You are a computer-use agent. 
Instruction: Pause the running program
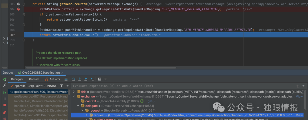(5, 99)
